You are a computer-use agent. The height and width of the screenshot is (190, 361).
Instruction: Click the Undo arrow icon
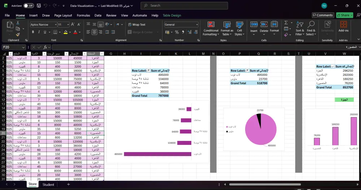coord(45,5)
